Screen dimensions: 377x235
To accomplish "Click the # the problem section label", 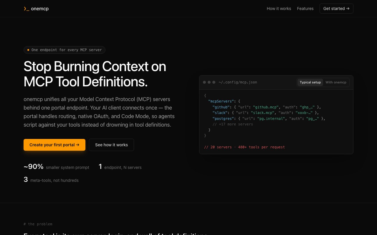I will pyautogui.click(x=38, y=224).
